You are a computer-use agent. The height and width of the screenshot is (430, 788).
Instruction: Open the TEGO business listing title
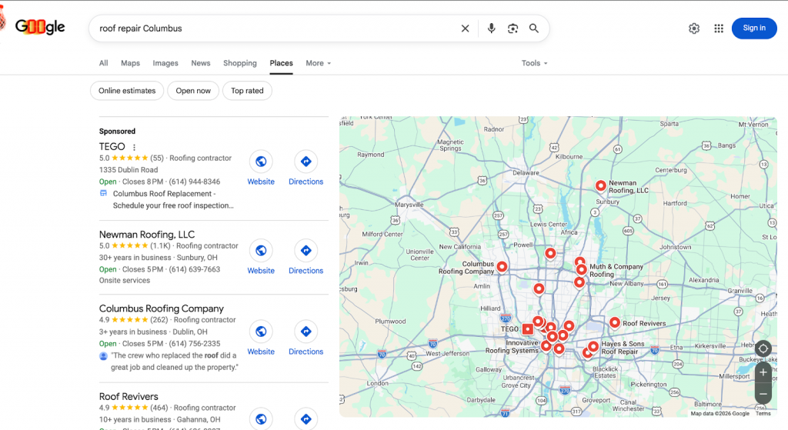(x=112, y=146)
